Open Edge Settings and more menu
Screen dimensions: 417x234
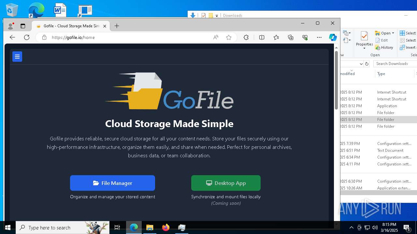click(319, 37)
